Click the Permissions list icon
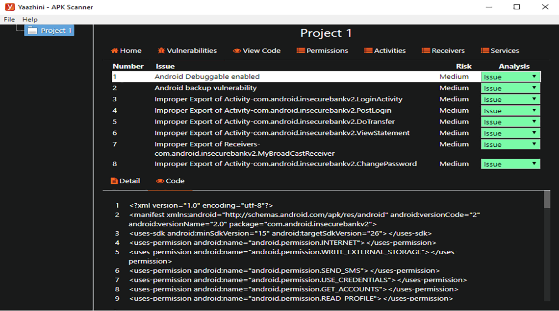 pyautogui.click(x=301, y=50)
